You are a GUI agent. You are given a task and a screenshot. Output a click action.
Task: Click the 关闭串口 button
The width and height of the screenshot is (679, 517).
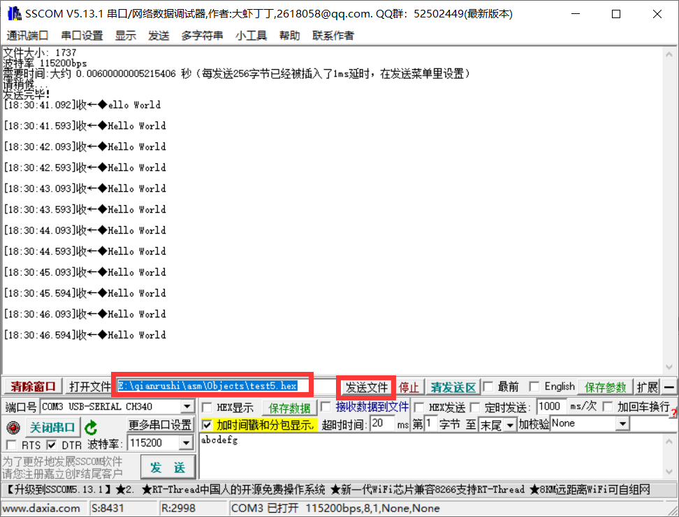(53, 428)
